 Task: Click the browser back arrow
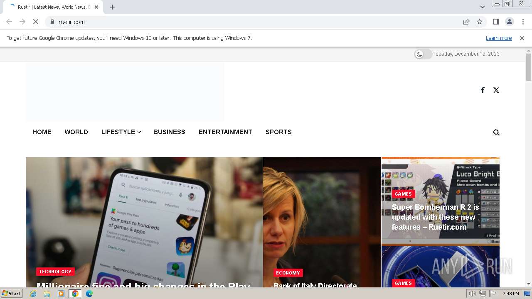click(9, 22)
